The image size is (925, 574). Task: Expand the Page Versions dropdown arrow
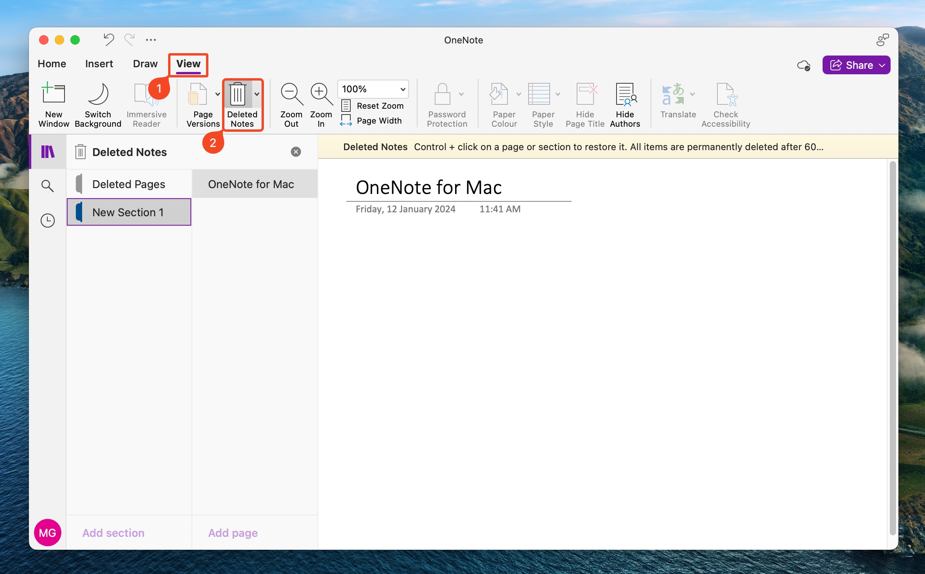click(x=217, y=94)
